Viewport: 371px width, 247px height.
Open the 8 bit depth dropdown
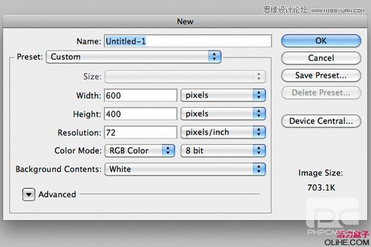(223, 151)
